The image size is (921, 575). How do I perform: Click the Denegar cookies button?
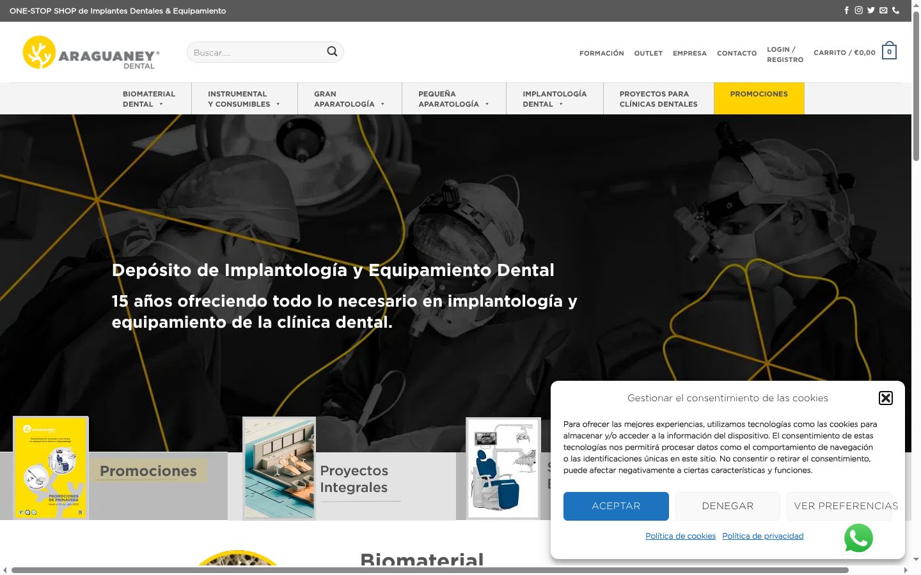[728, 506]
